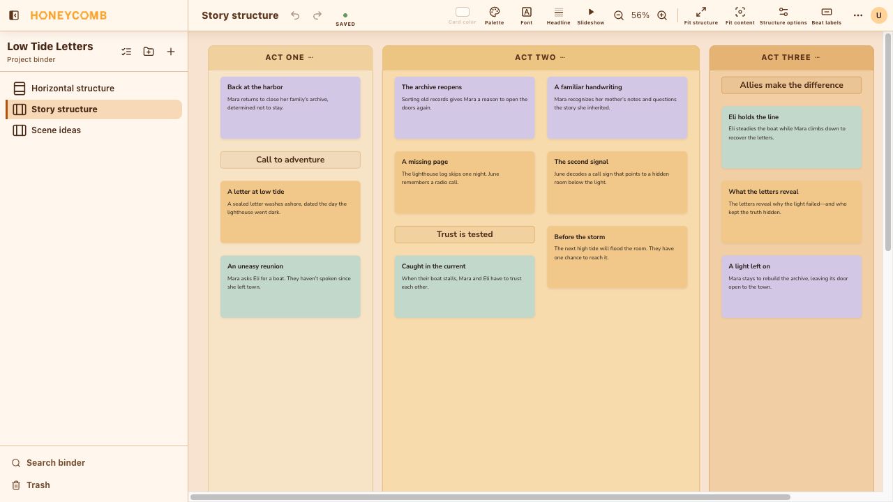Image resolution: width=893 pixels, height=502 pixels.
Task: Open the Card color swatch
Action: pos(462,15)
